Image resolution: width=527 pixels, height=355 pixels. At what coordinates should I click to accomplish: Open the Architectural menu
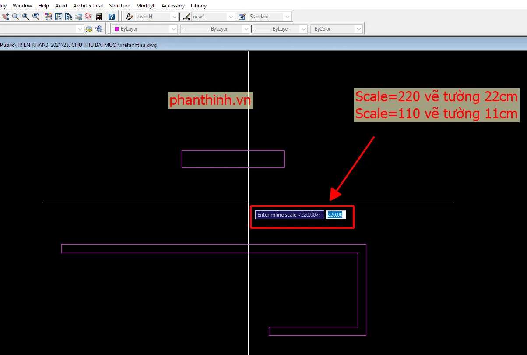click(88, 6)
